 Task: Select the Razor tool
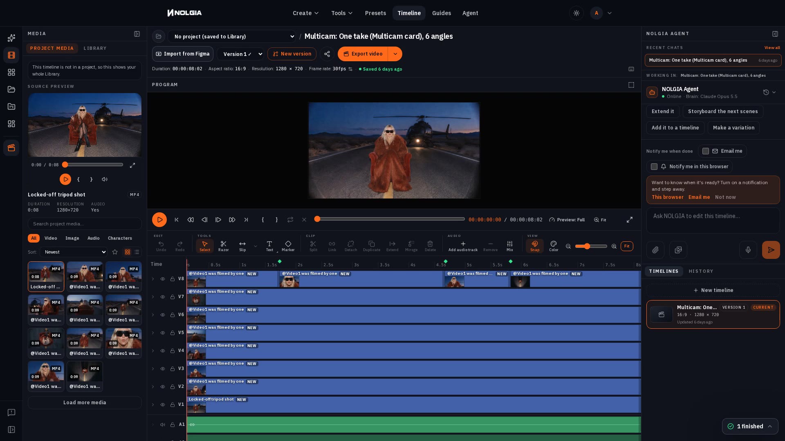tap(223, 246)
